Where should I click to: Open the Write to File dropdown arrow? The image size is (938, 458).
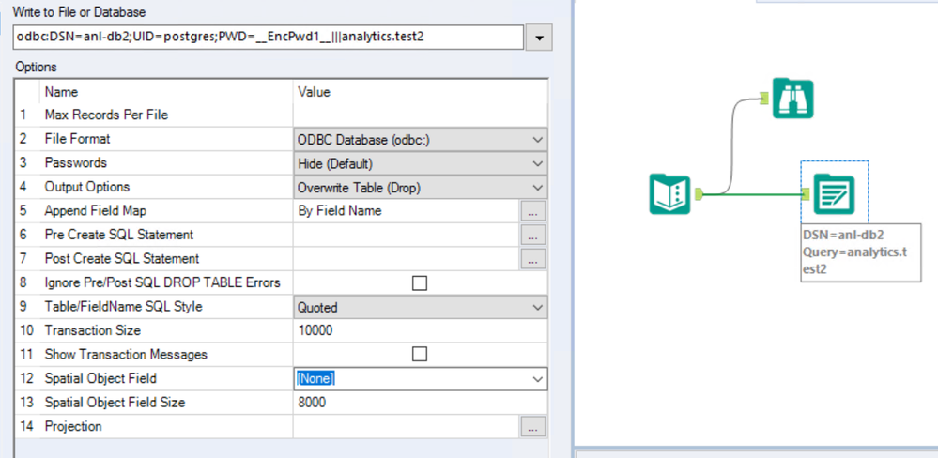click(539, 38)
